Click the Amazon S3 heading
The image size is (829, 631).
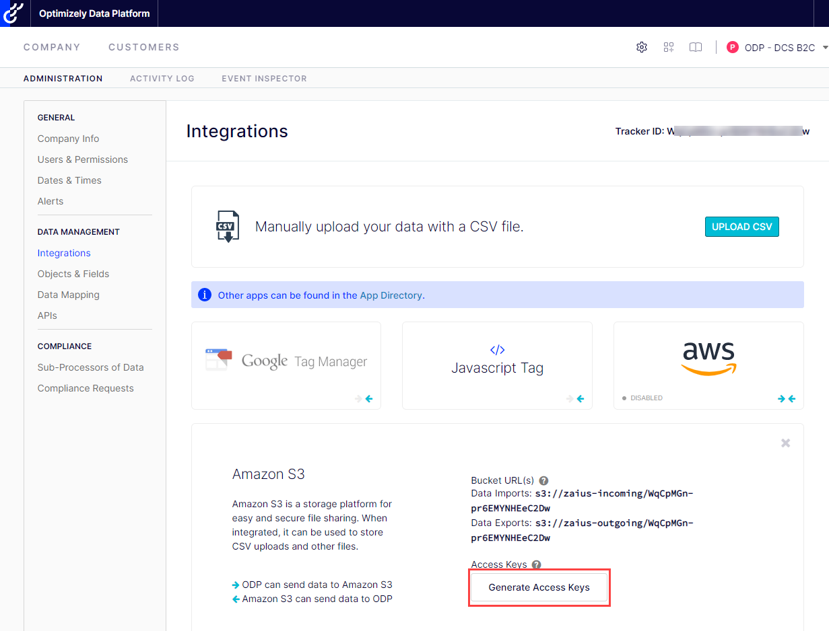pos(269,474)
